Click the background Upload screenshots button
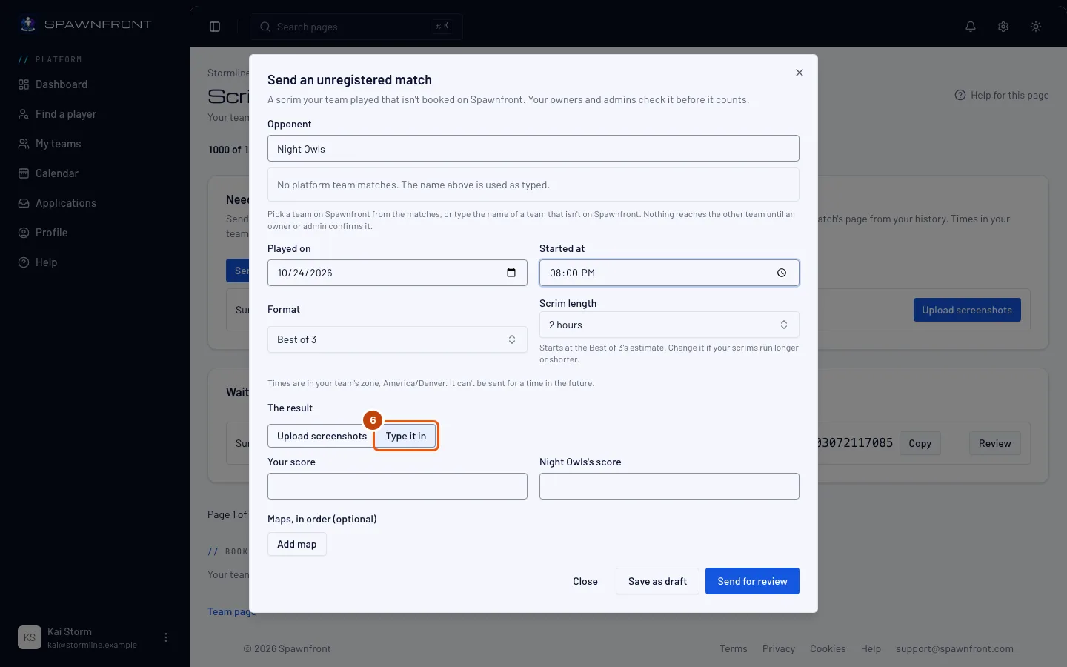Viewport: 1067px width, 667px height. (x=967, y=310)
